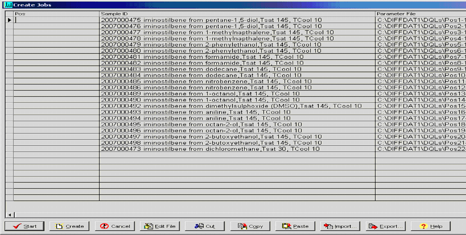Select sample 2007000486 nitrobenzene cell

pos(237,88)
